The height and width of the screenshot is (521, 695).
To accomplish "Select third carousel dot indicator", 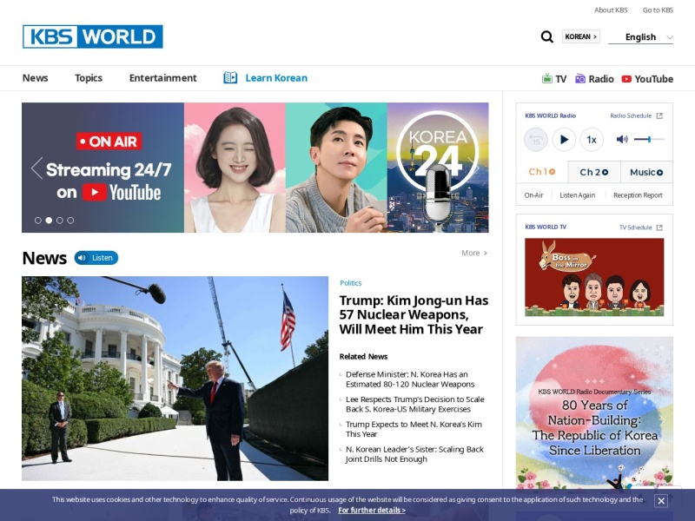I will click(x=60, y=221).
